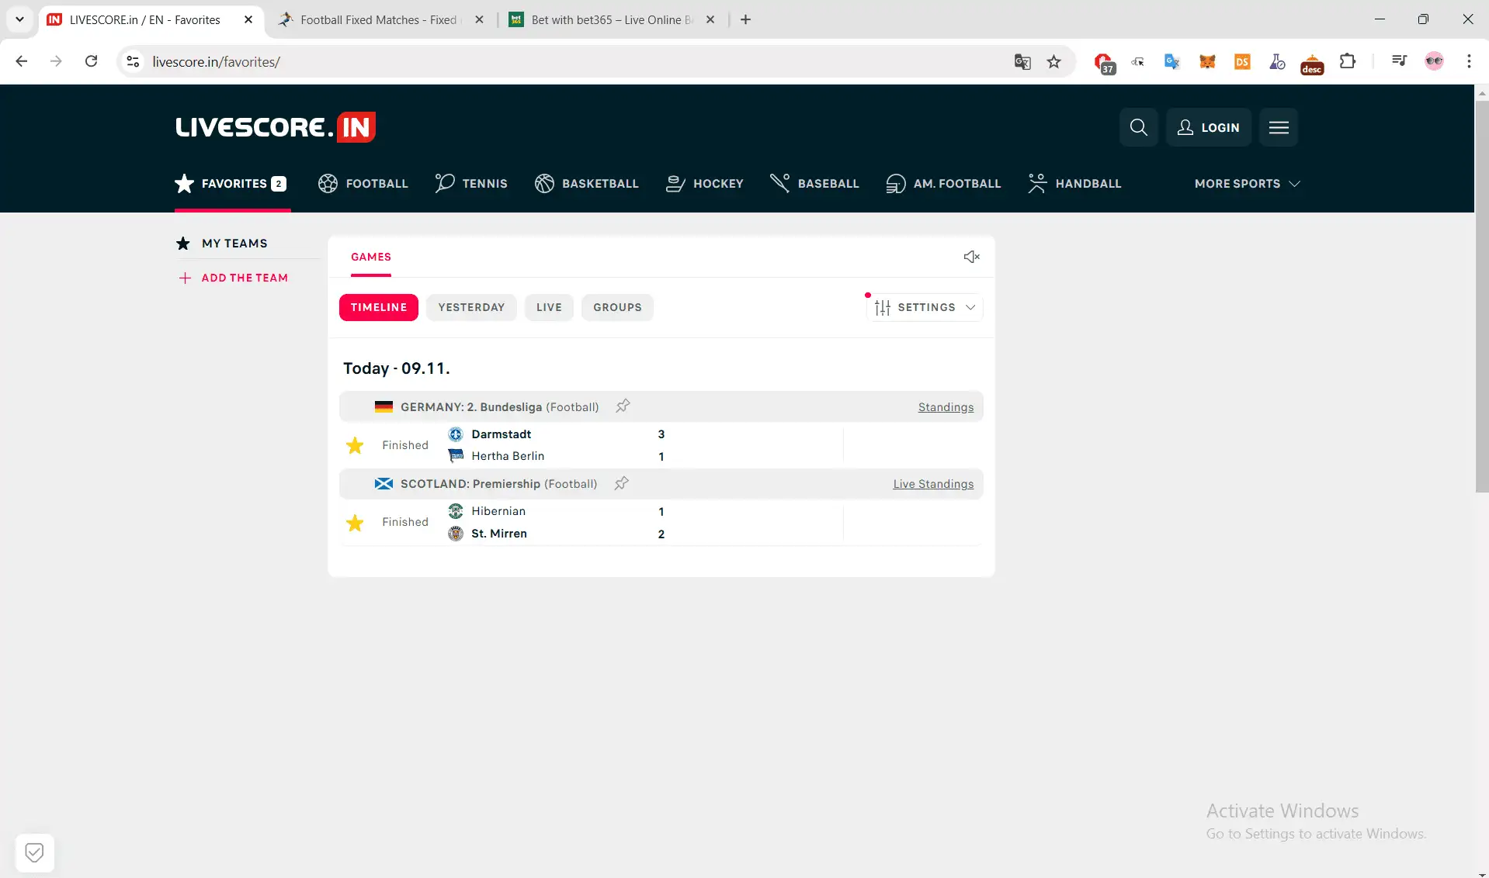
Task: Click the page vertical scrollbar
Action: [x=1481, y=295]
